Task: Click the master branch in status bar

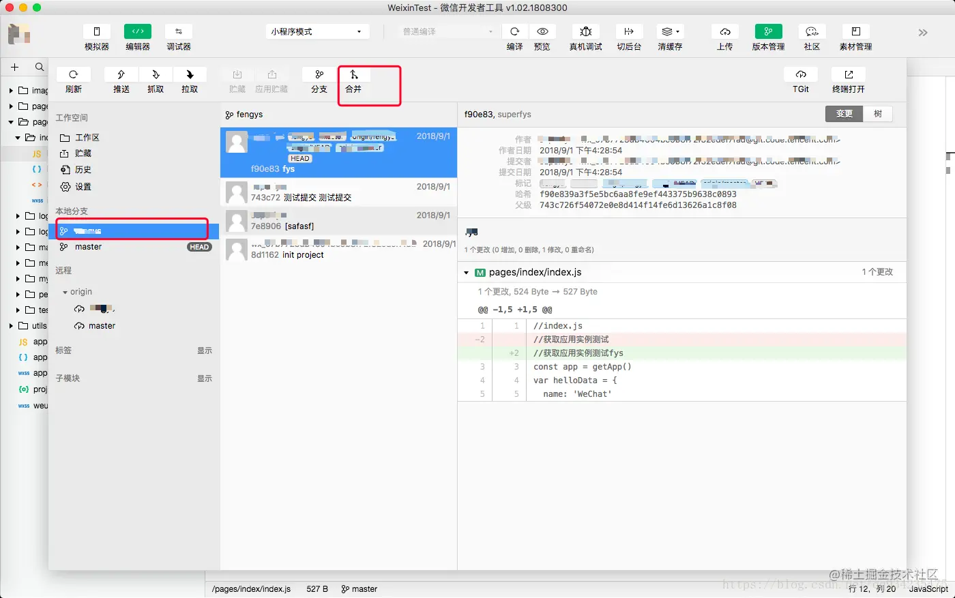Action: coord(359,589)
